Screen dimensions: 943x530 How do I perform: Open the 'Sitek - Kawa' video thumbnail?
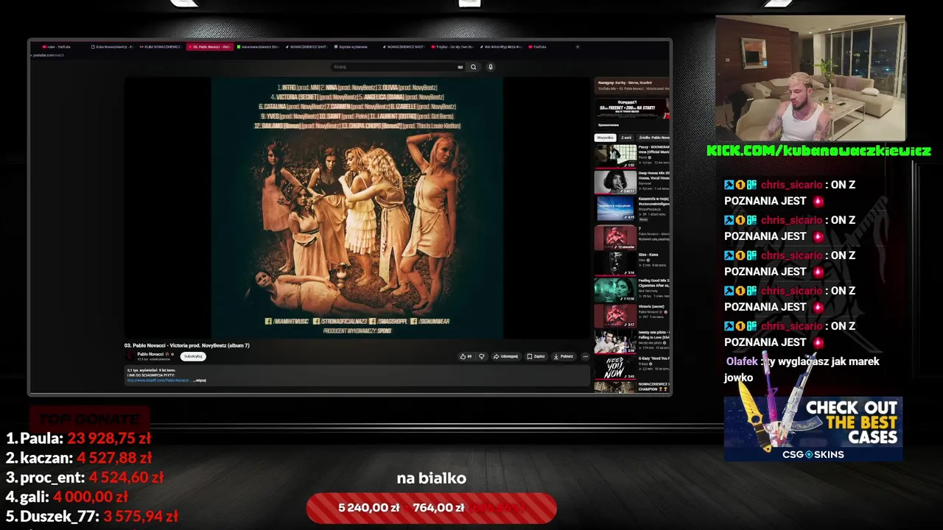click(615, 264)
